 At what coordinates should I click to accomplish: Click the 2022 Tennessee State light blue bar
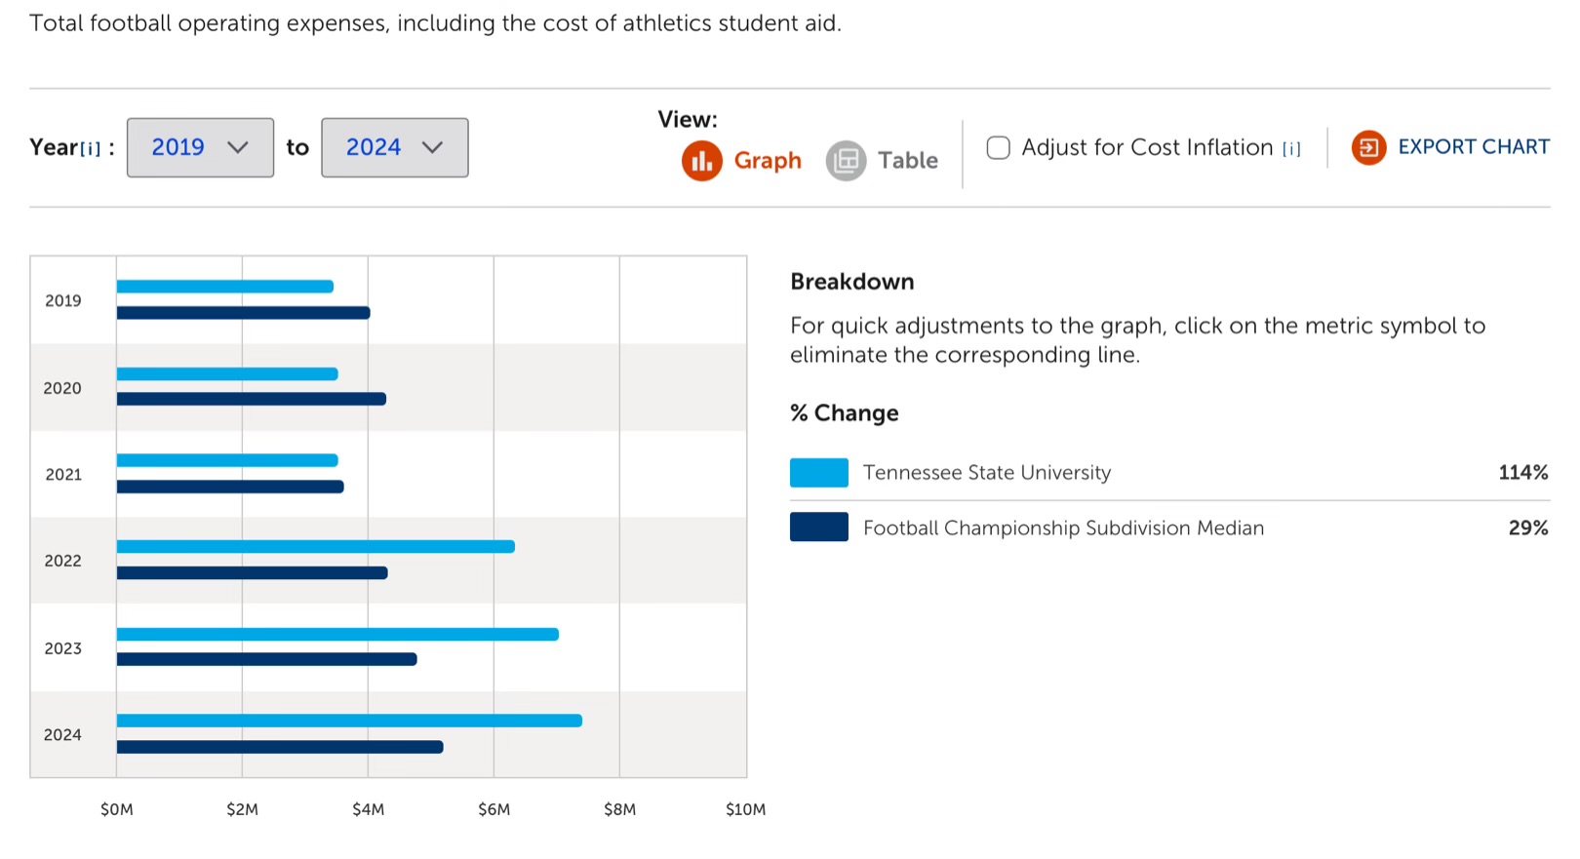click(x=315, y=547)
